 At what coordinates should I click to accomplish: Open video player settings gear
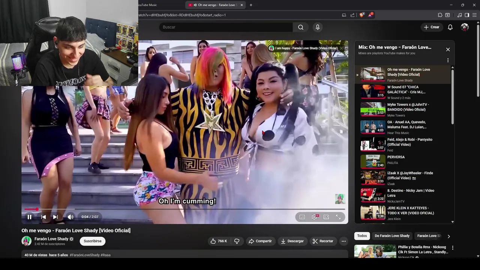click(x=314, y=217)
